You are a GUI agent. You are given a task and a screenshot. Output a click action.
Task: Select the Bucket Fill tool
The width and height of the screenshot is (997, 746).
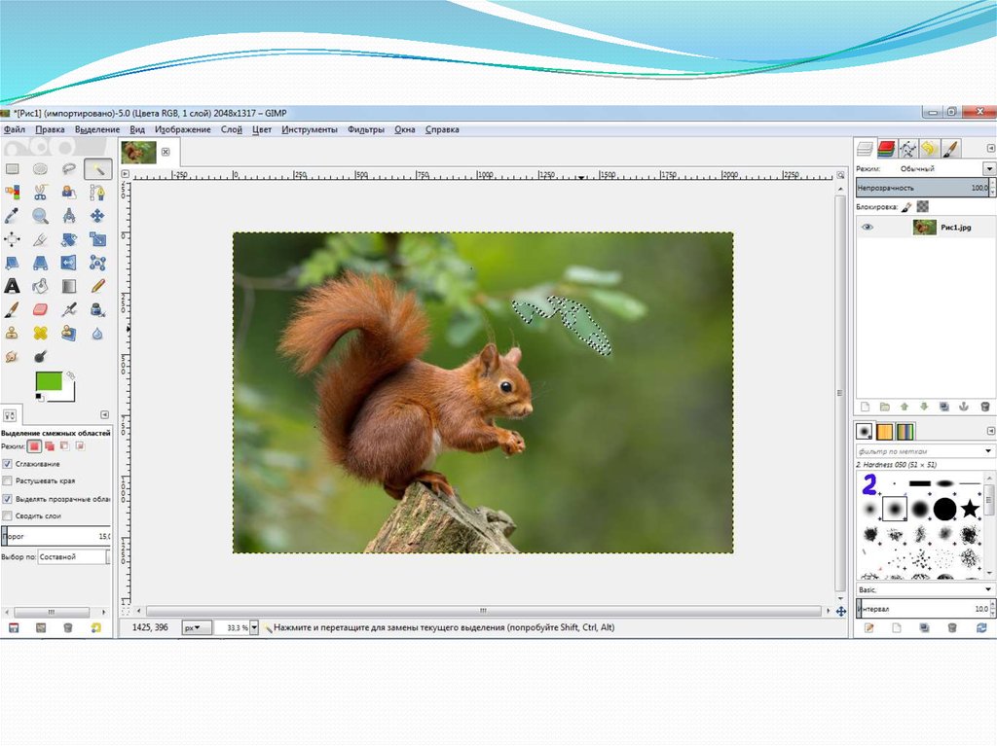[x=41, y=286]
